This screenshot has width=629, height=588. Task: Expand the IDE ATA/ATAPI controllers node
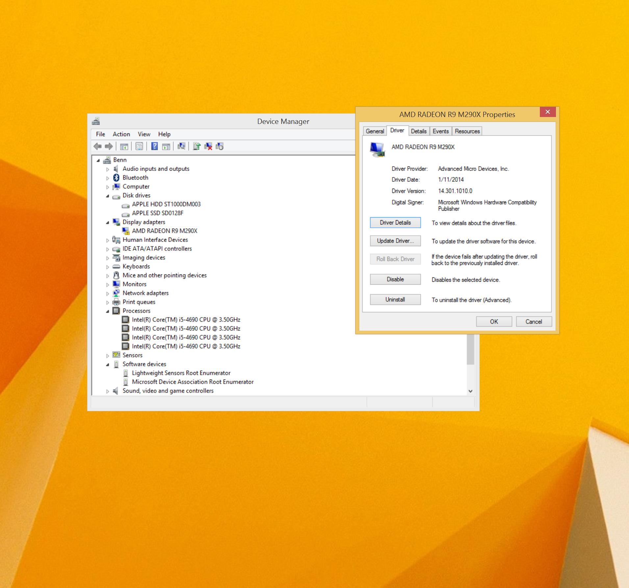(x=108, y=249)
